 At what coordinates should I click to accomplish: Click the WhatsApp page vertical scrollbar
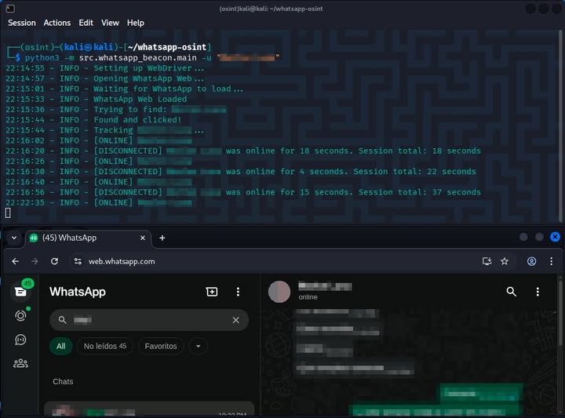560,311
